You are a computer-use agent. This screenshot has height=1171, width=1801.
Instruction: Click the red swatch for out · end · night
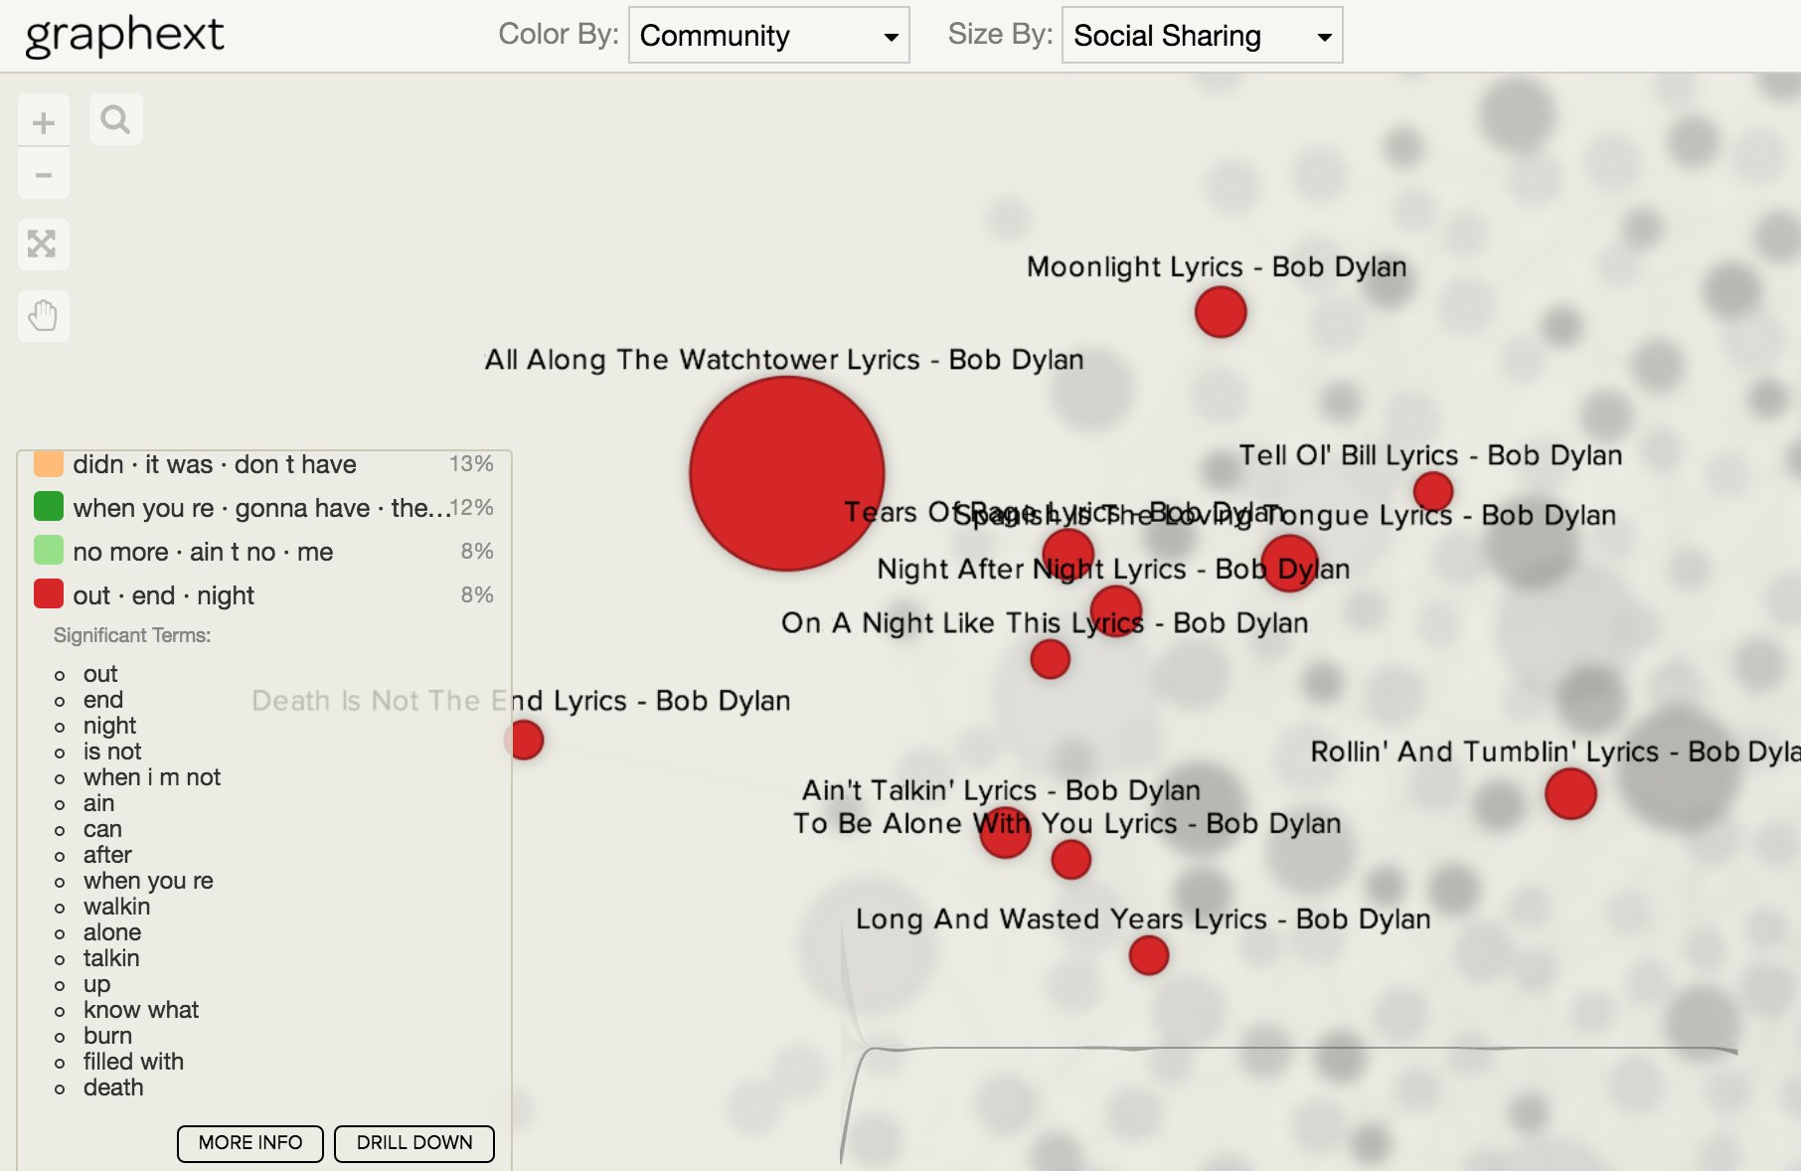pyautogui.click(x=49, y=594)
